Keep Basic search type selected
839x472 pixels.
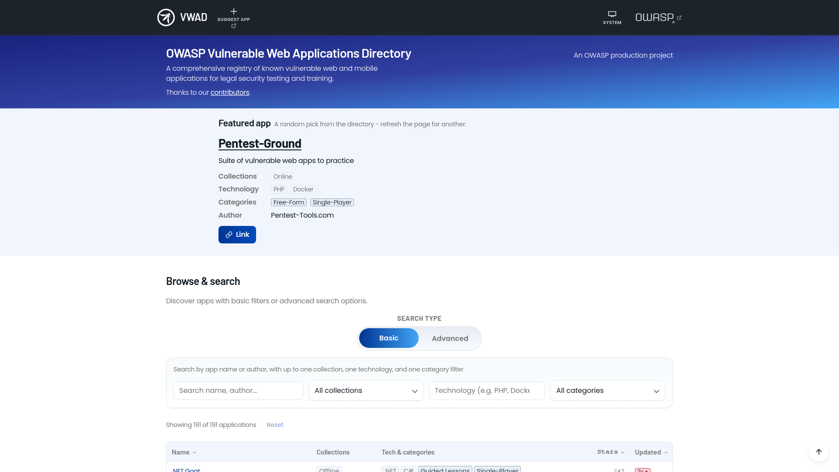pos(388,338)
